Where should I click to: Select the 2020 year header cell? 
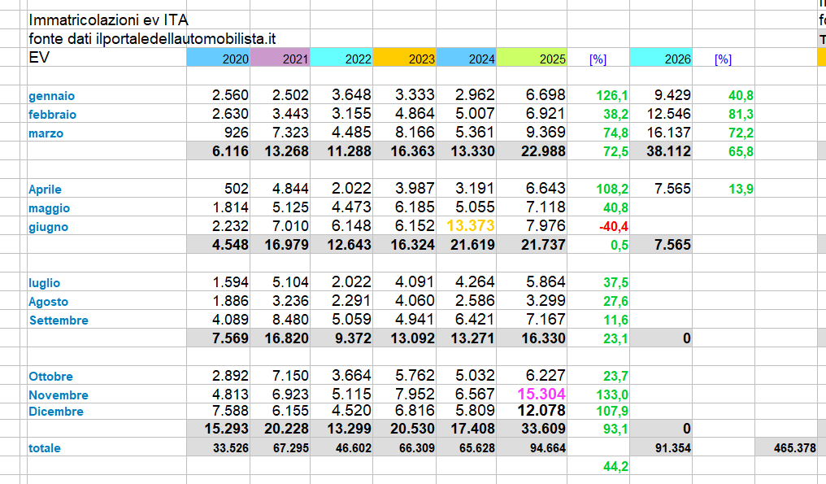pos(218,58)
